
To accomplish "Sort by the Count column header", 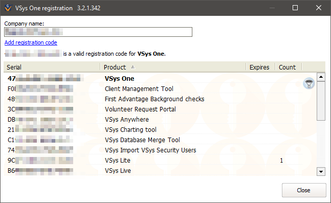I will tap(289, 67).
